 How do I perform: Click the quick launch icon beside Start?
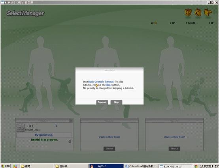click(x=15, y=166)
